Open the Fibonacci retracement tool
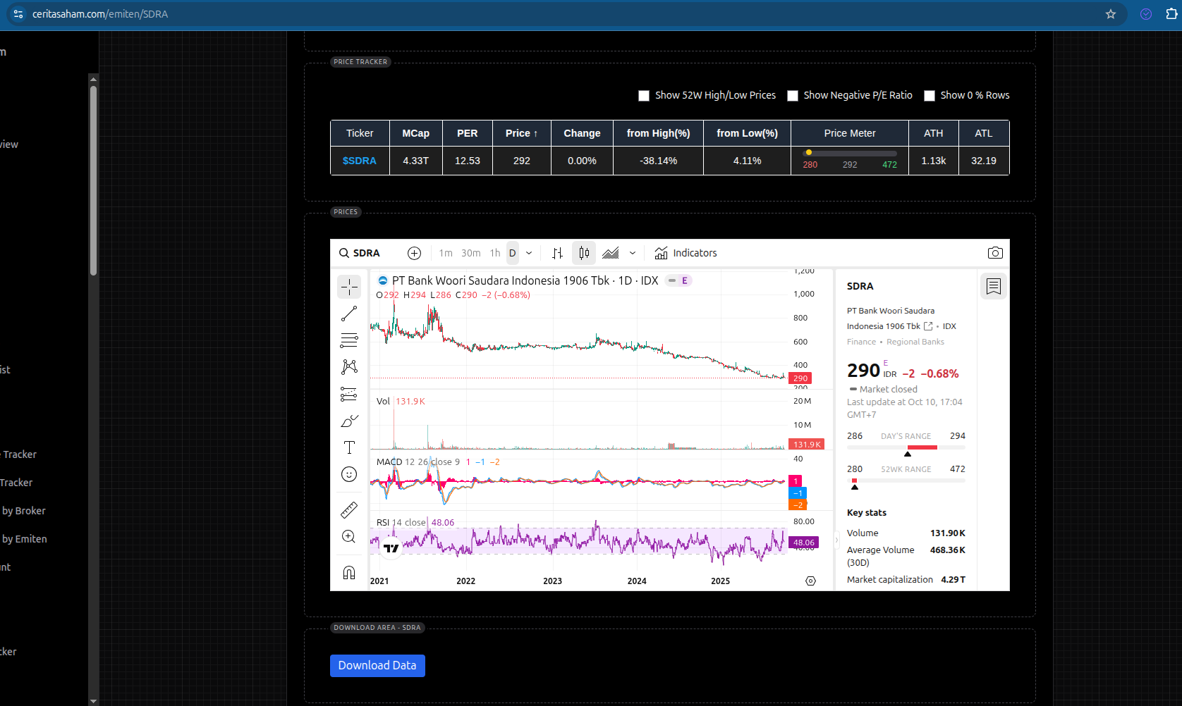This screenshot has width=1182, height=706. (349, 340)
